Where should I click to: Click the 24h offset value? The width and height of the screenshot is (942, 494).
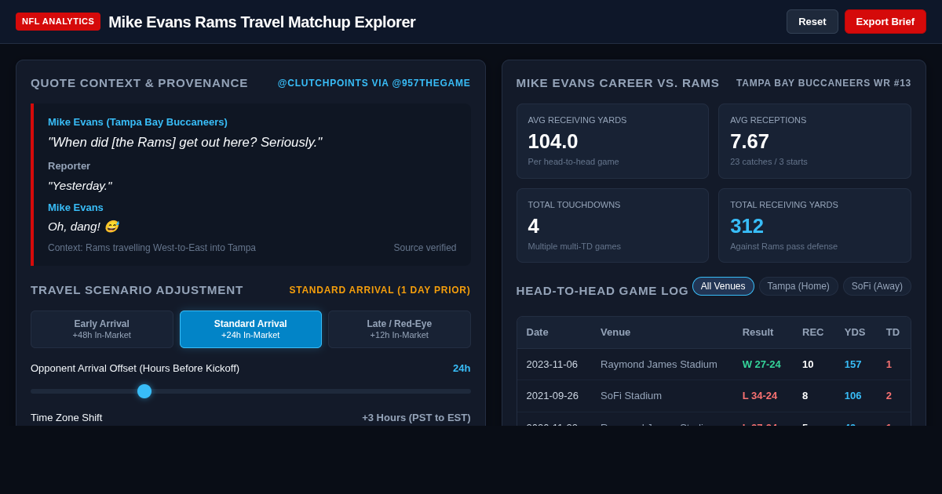pos(462,369)
